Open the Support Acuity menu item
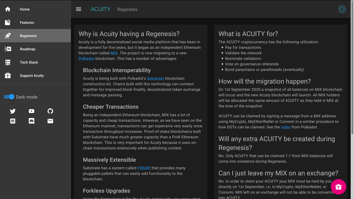Image resolution: width=354 pixels, height=199 pixels. (x=35, y=75)
